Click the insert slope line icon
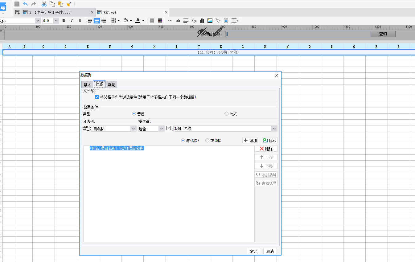 pyautogui.click(x=218, y=21)
